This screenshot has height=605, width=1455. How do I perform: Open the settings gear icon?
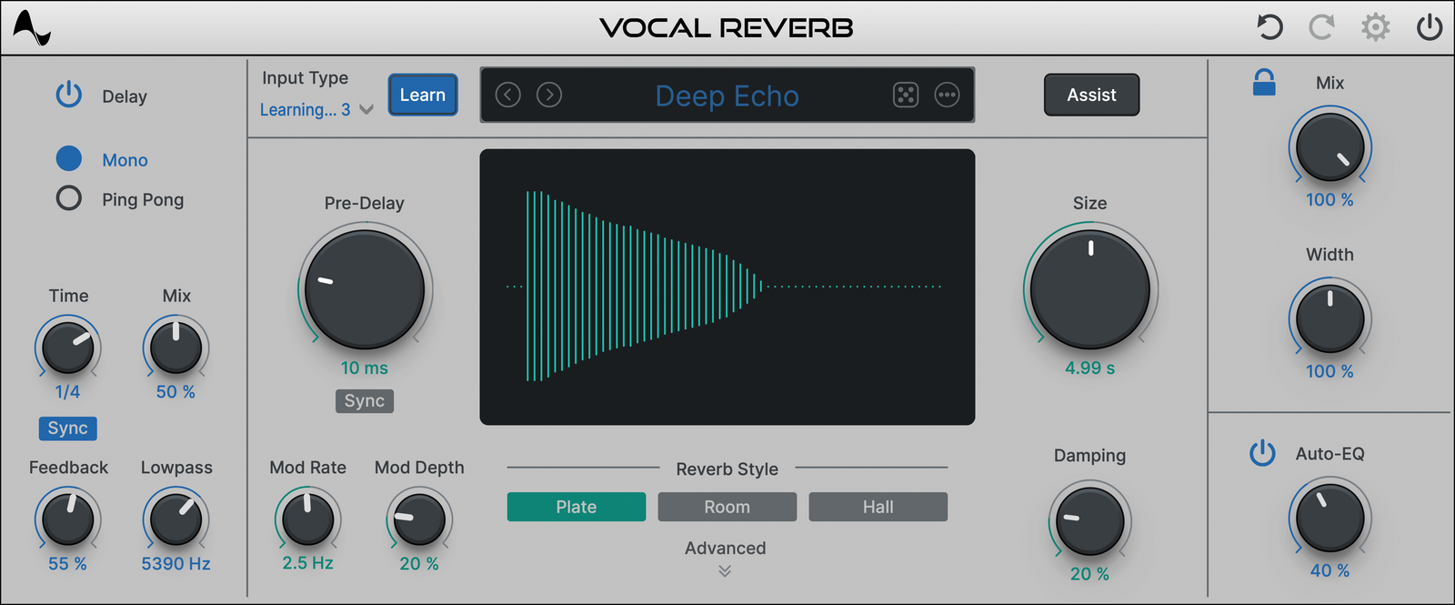click(1375, 27)
